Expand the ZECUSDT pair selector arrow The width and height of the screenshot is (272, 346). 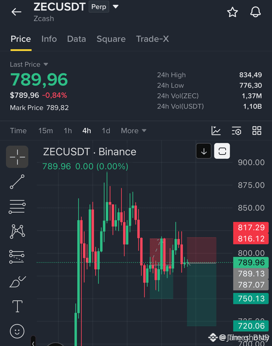click(116, 7)
